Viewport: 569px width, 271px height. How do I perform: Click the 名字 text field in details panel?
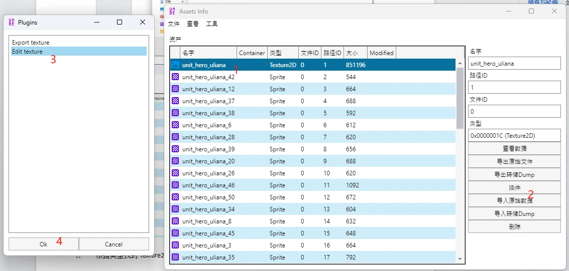coord(514,64)
